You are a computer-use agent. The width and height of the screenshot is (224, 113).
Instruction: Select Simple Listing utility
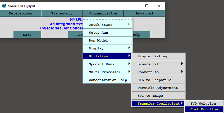tap(158, 56)
